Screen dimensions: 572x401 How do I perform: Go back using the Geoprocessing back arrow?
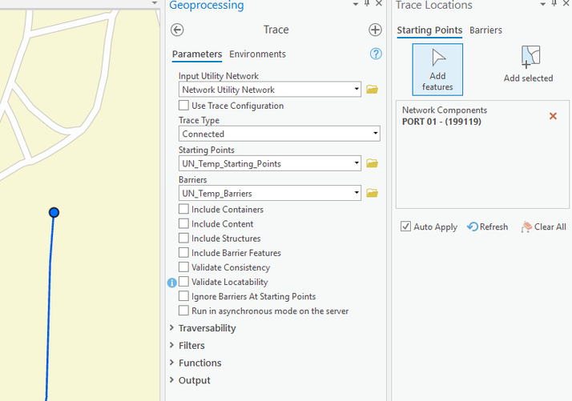177,30
